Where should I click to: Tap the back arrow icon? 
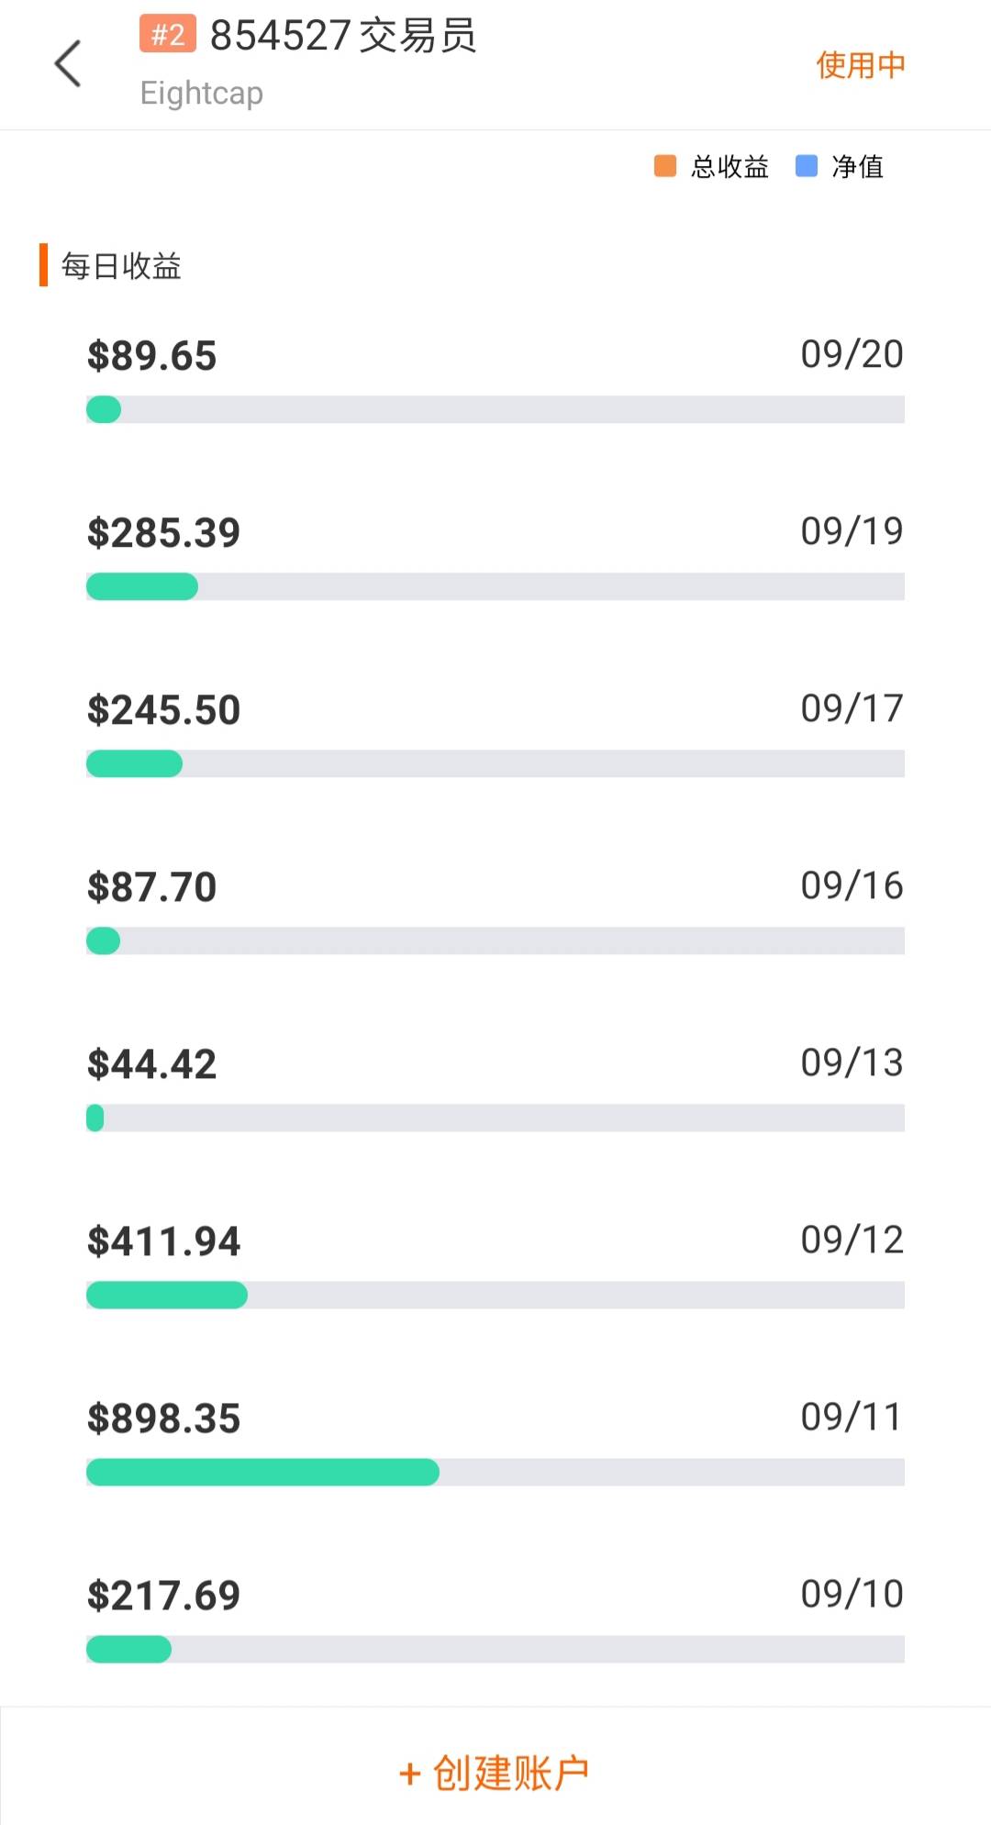68,64
